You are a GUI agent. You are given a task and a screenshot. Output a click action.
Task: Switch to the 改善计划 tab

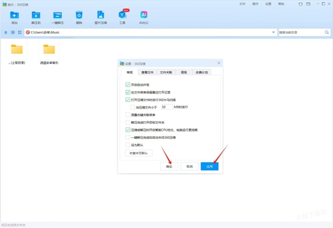point(202,72)
